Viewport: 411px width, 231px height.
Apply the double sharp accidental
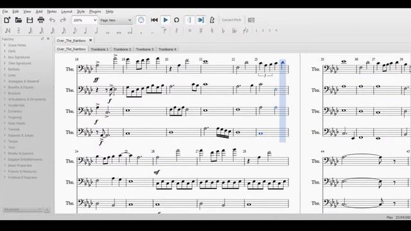[x=190, y=31]
